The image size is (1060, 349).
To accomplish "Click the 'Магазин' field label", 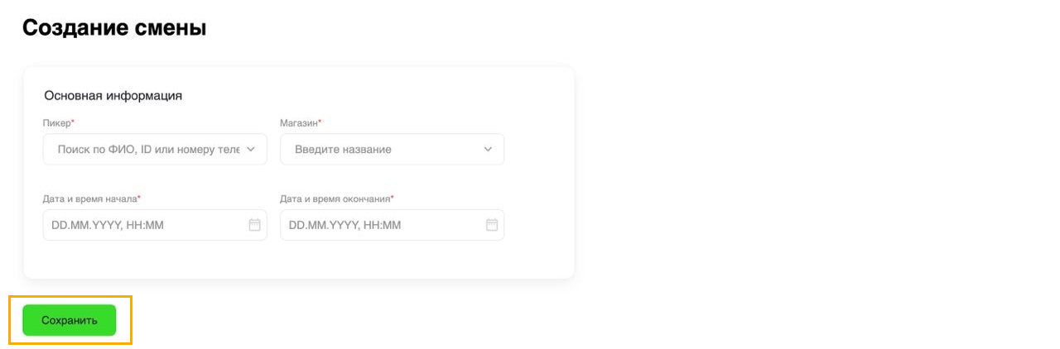I will [299, 123].
